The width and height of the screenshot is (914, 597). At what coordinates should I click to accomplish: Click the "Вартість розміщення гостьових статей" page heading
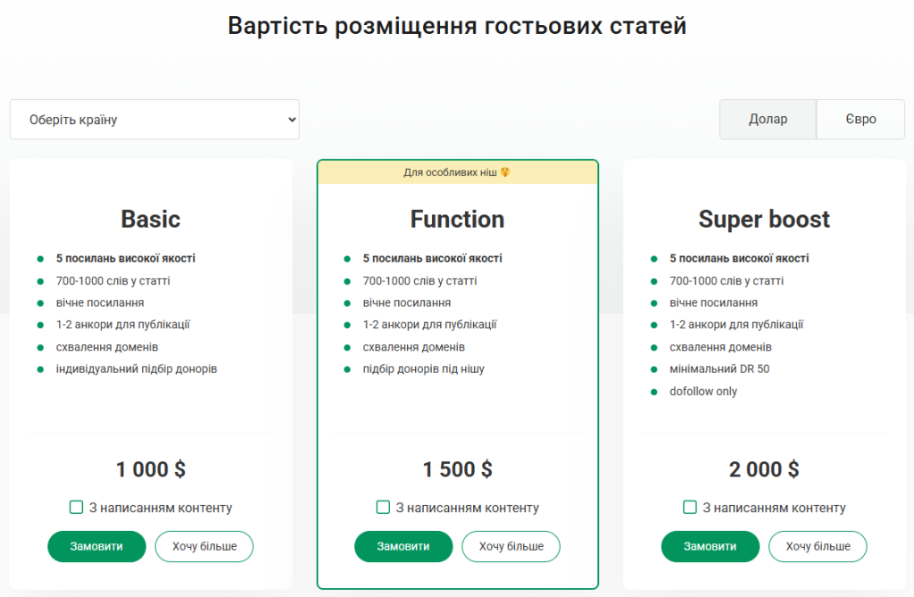(x=457, y=26)
